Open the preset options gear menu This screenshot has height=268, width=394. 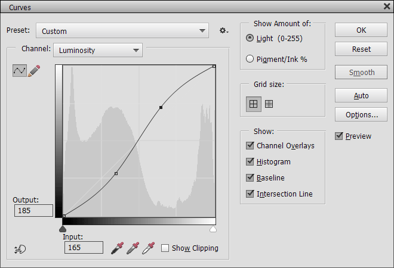[224, 31]
